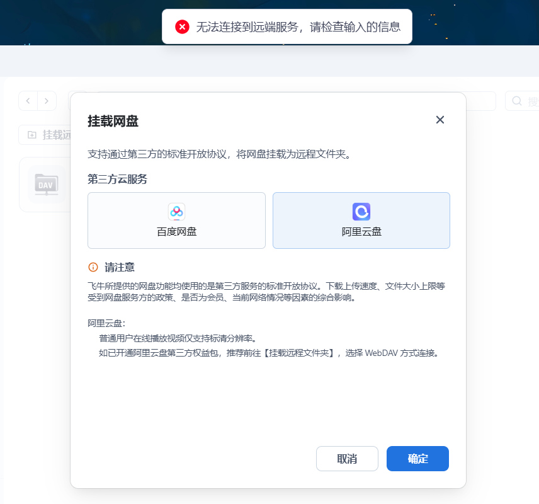
Task: Go forward with the right chevron arrow
Action: (47, 101)
